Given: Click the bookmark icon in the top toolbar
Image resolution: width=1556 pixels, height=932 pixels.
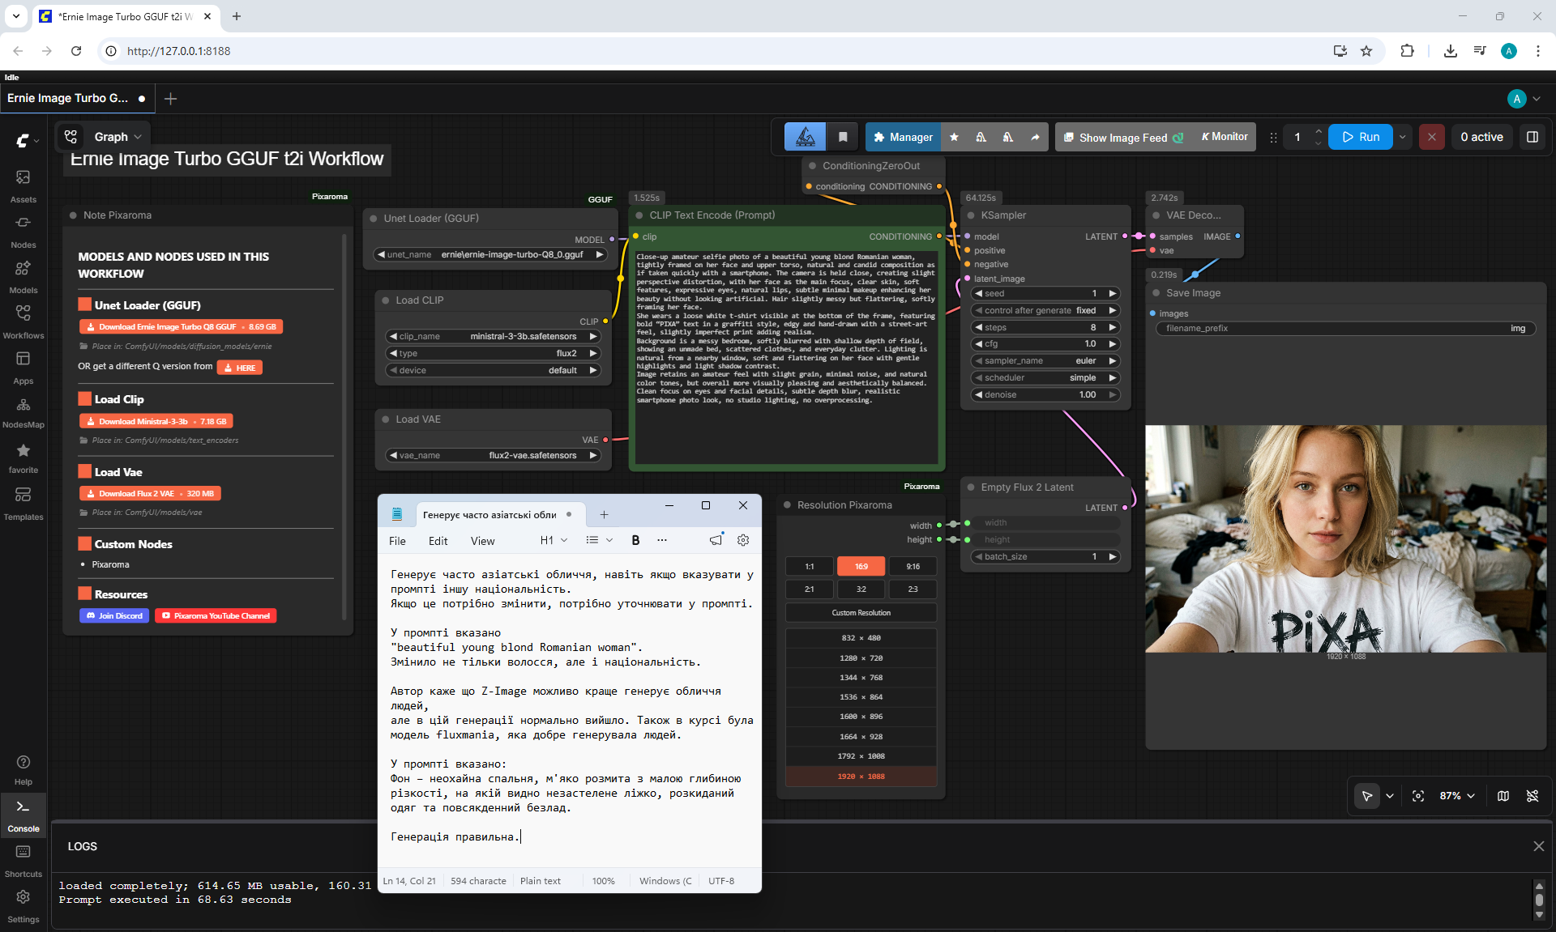Looking at the screenshot, I should 843,137.
